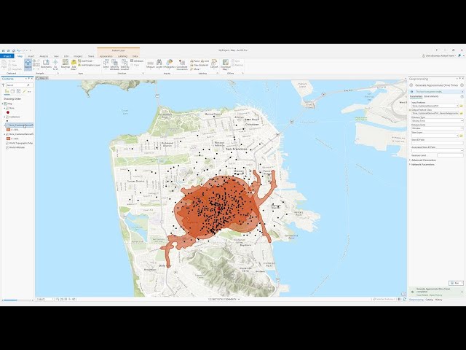The width and height of the screenshot is (466, 350).
Task: Select List By Data Source icon
Action: [13, 91]
